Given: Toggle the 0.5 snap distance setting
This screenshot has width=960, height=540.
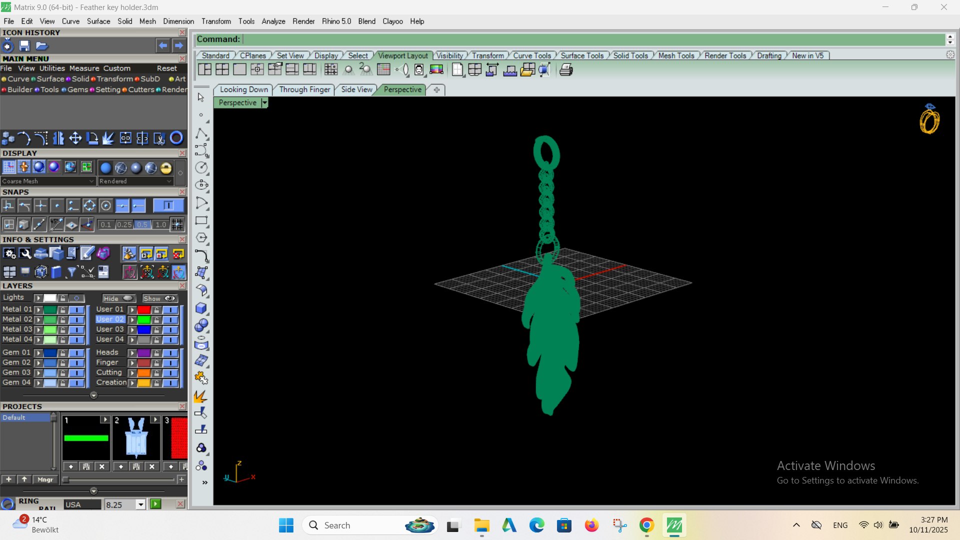Looking at the screenshot, I should 142,224.
